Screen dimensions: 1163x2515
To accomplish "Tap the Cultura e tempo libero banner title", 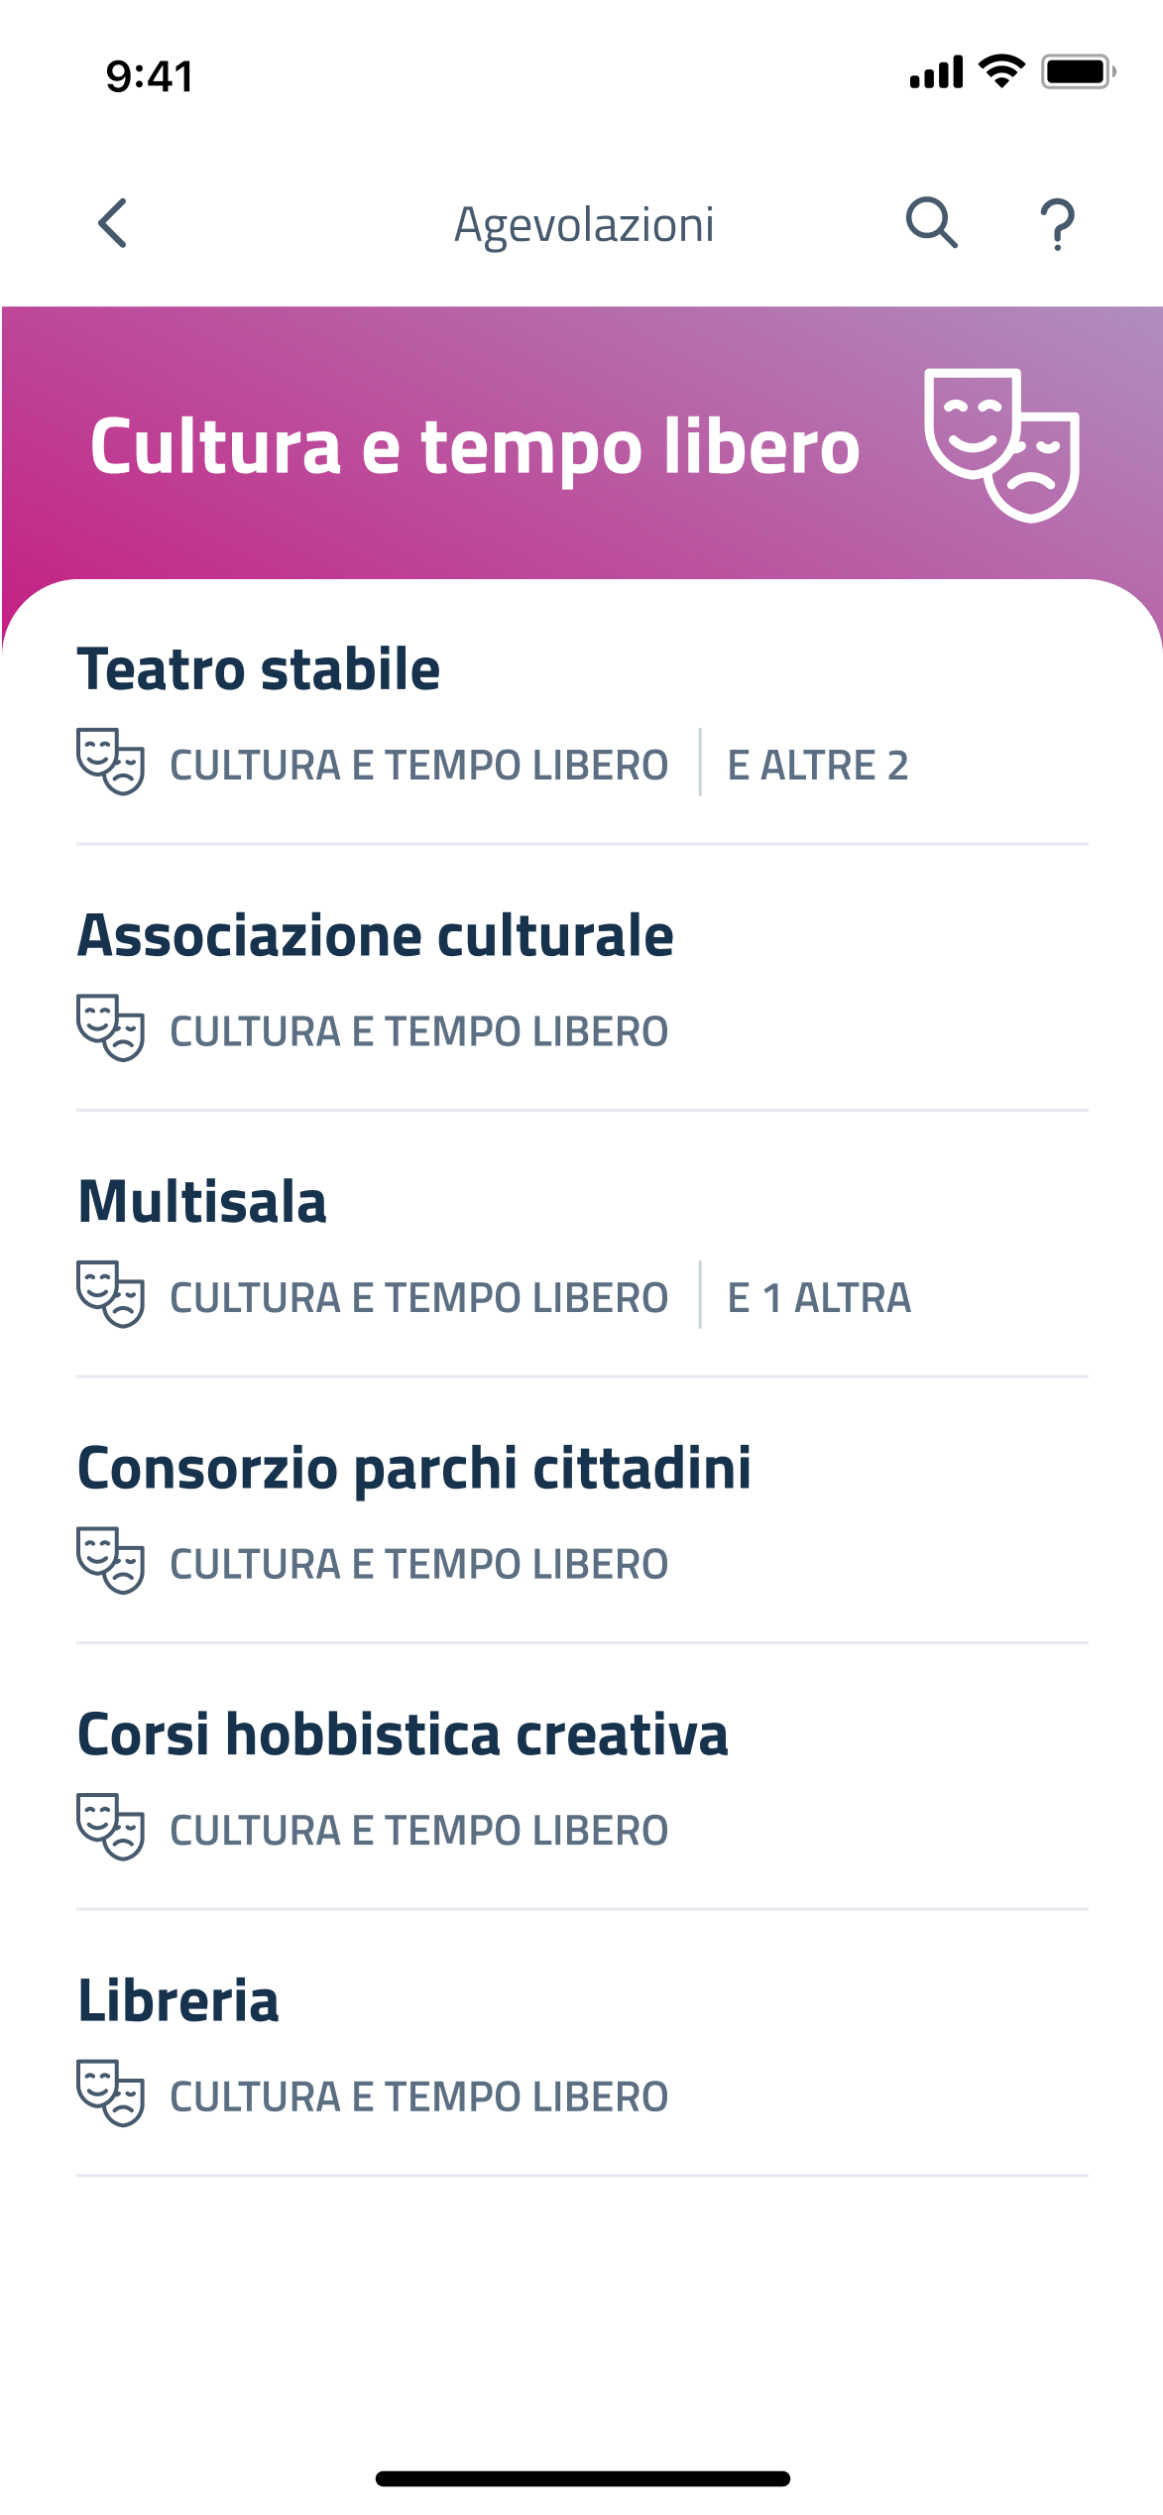I will click(x=475, y=446).
